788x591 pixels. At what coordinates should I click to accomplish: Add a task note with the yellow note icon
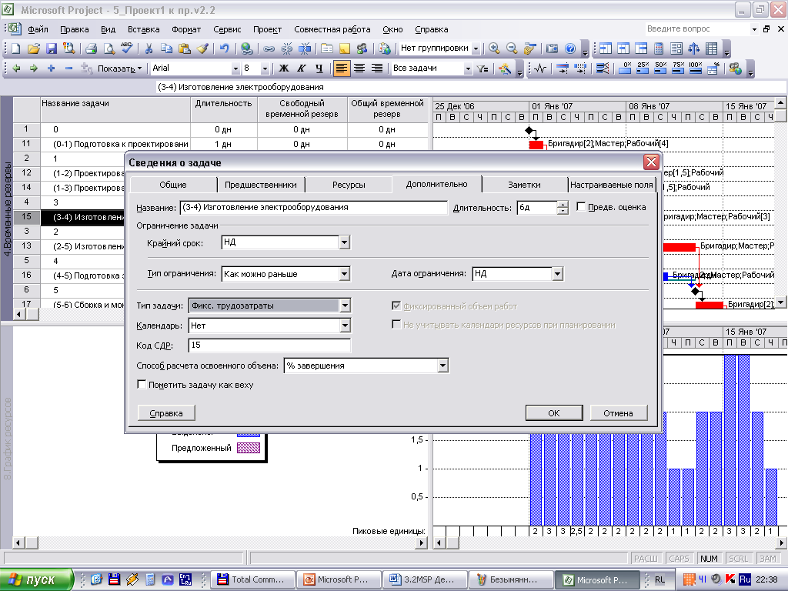pyautogui.click(x=345, y=48)
